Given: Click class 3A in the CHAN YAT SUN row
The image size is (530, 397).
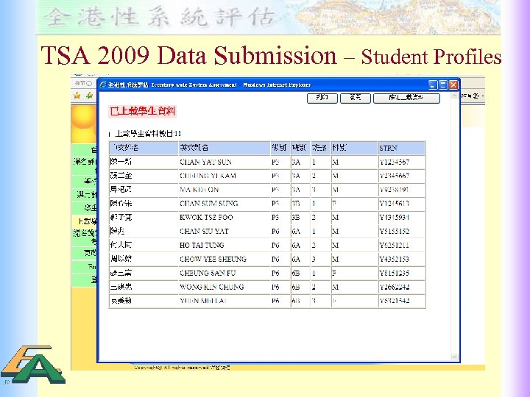Looking at the screenshot, I should pyautogui.click(x=296, y=162).
